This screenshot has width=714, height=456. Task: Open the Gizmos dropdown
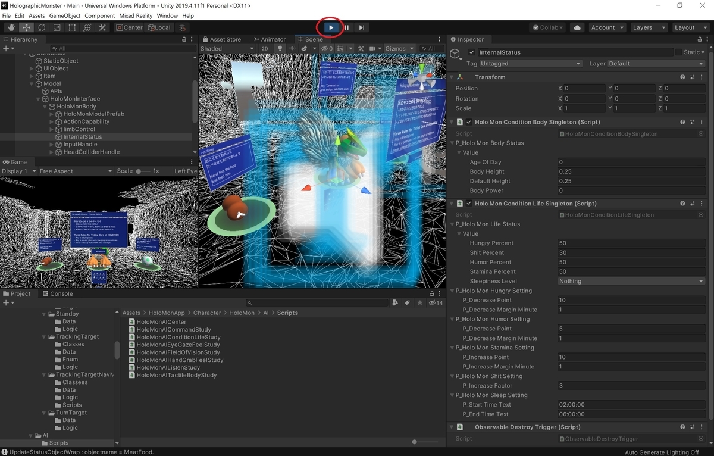(x=398, y=49)
